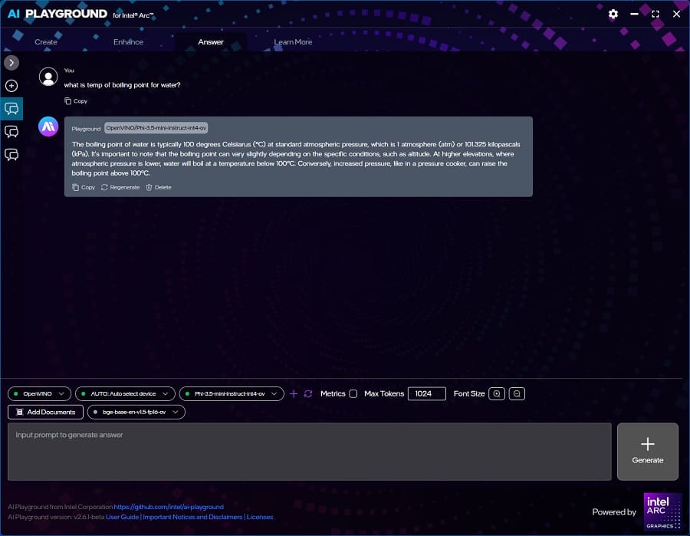Switch to the Enhance tab
Screen dimensions: 690x536
[128, 42]
